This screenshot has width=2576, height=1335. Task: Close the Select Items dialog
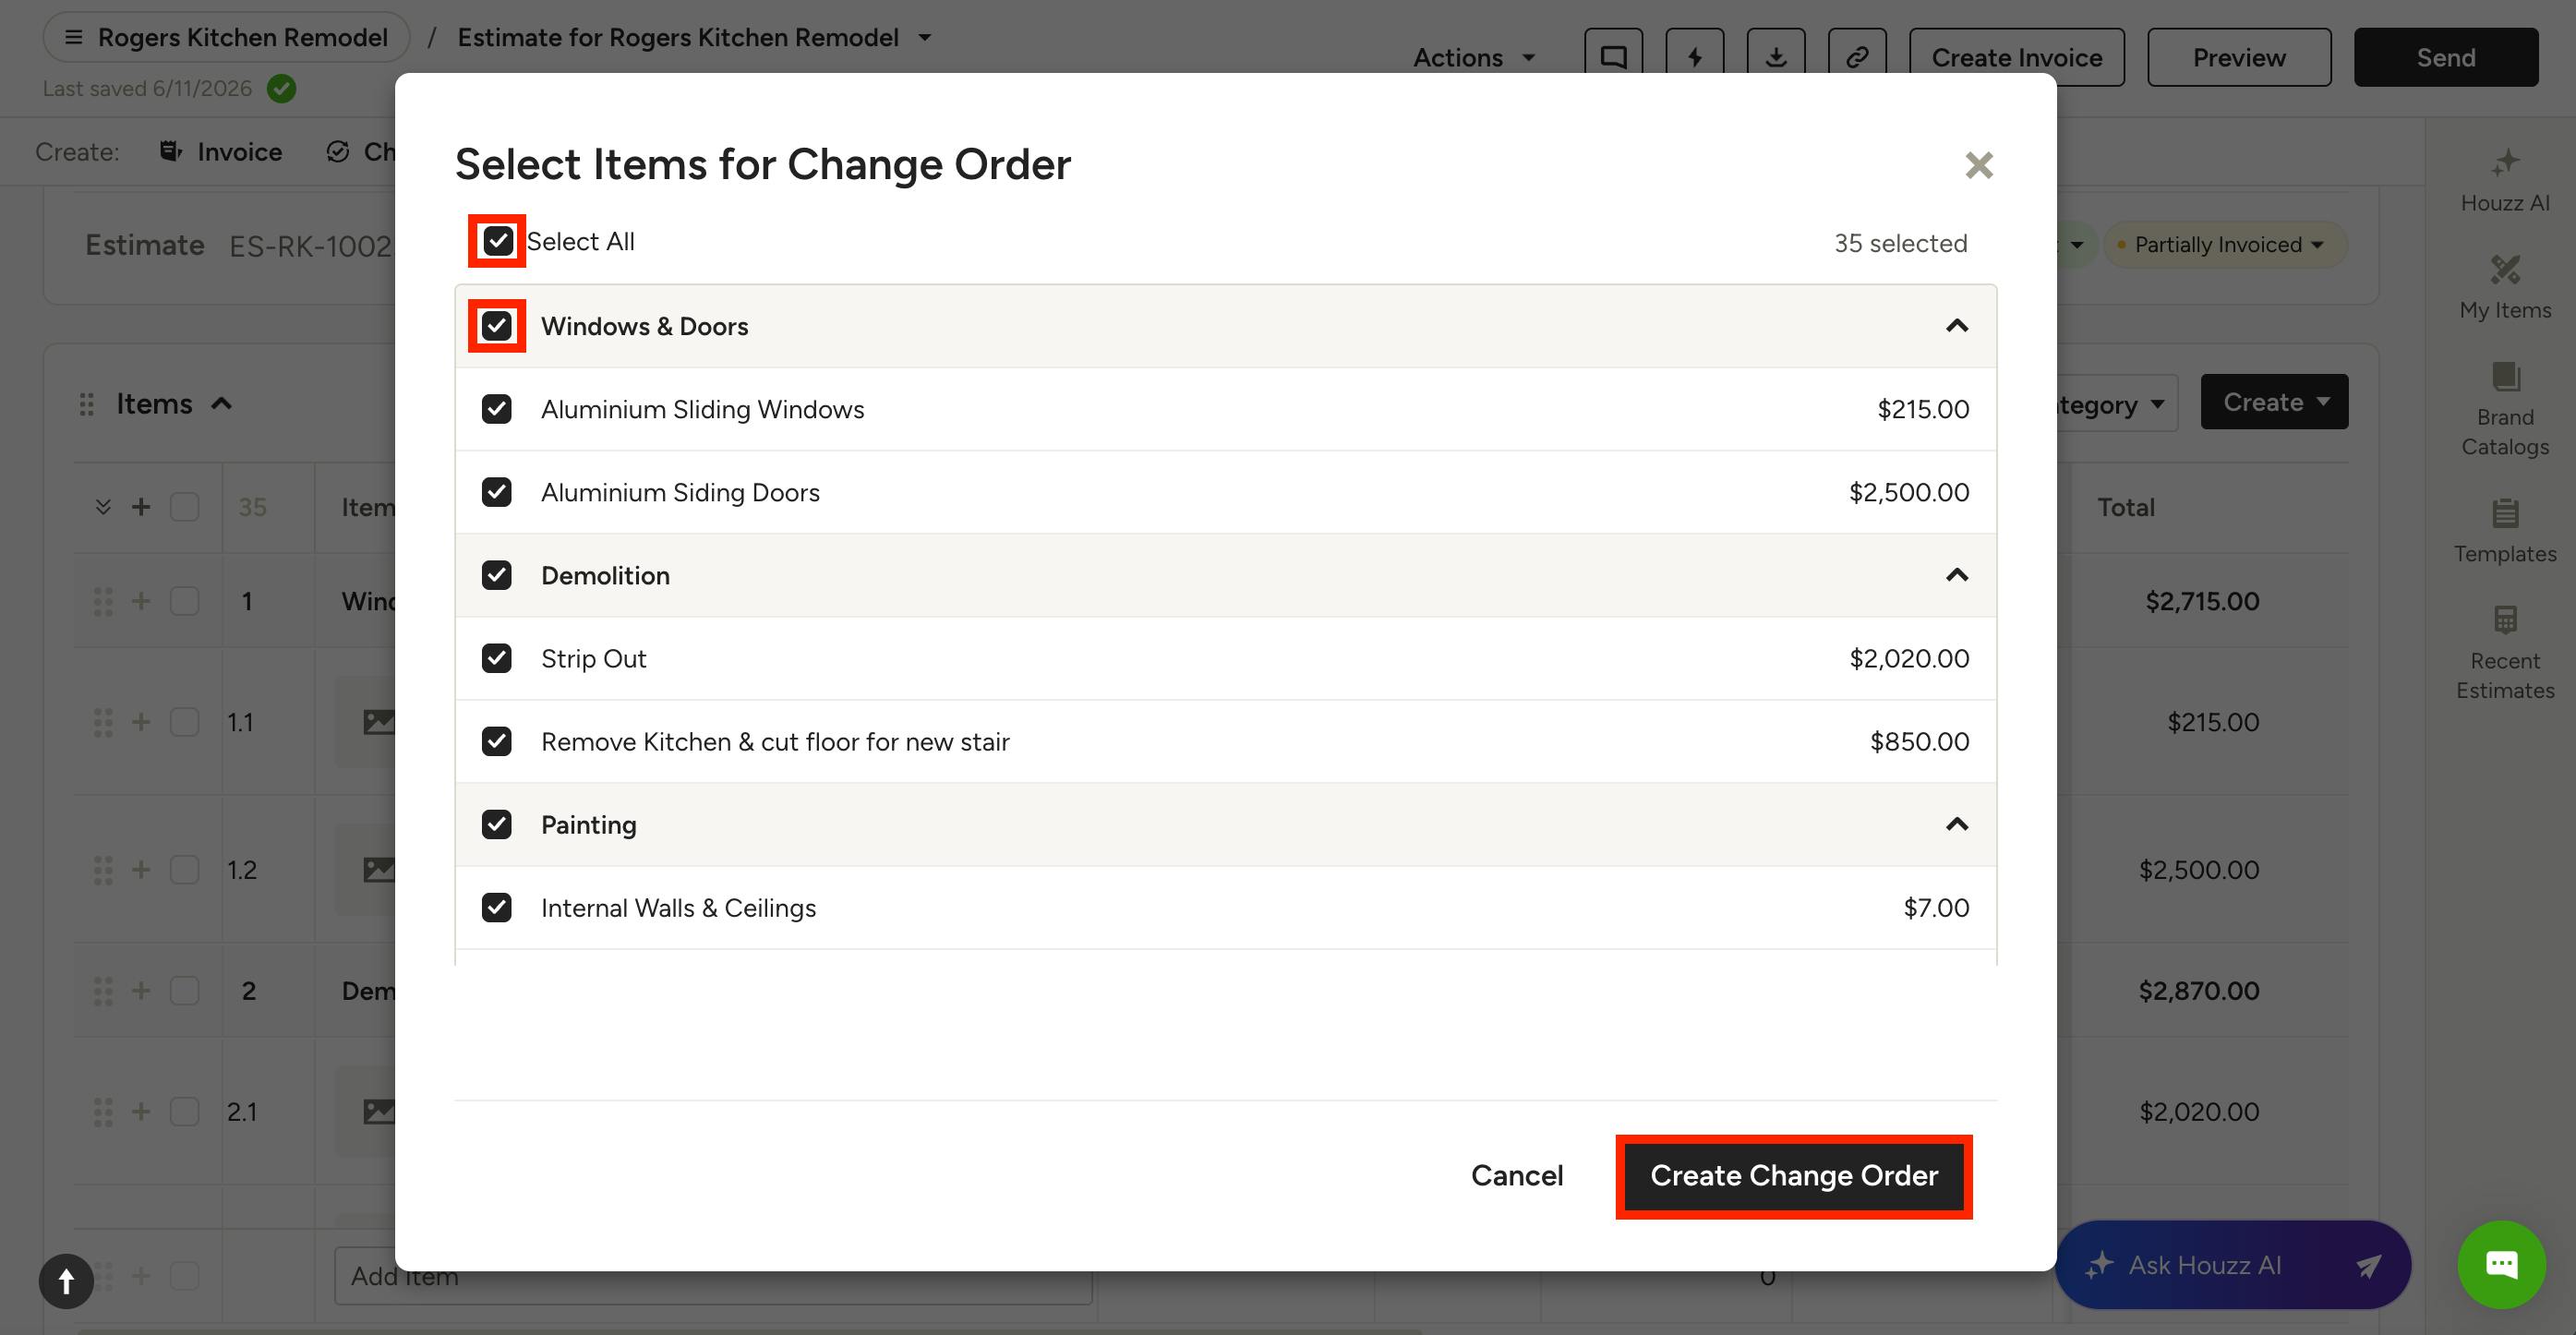click(x=1978, y=165)
